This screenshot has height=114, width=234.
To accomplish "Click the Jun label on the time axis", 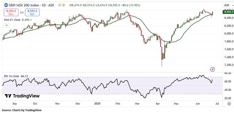I will (x=198, y=103).
